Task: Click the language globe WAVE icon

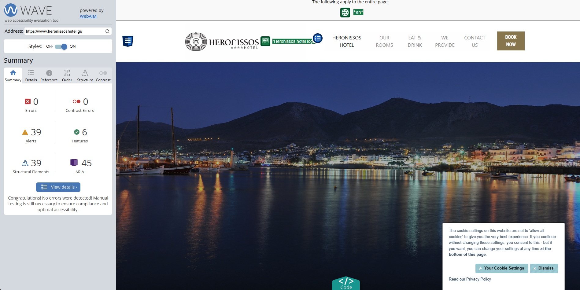Action: [345, 13]
